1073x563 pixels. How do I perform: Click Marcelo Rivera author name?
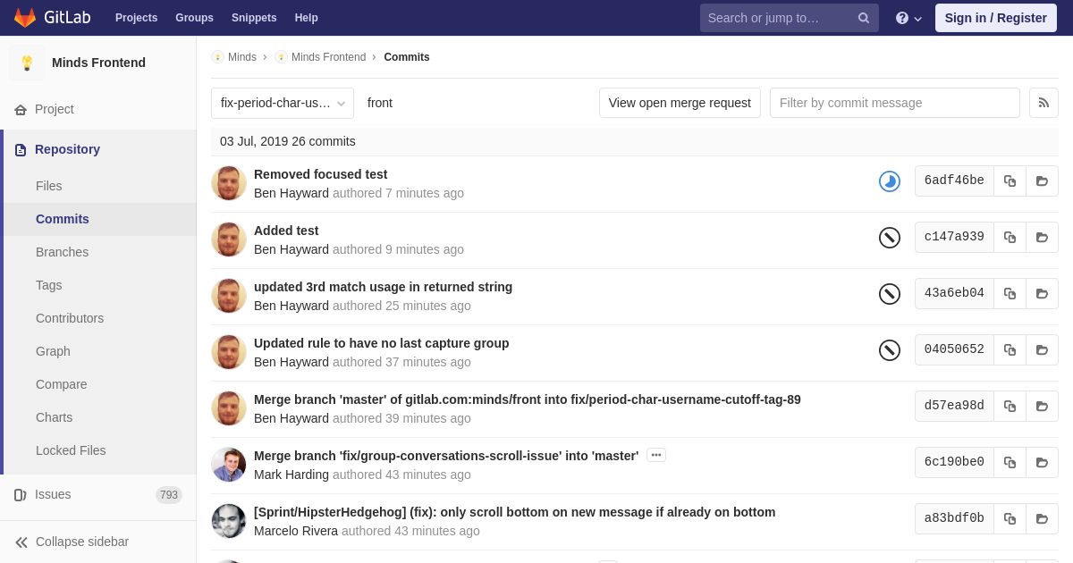pyautogui.click(x=296, y=531)
